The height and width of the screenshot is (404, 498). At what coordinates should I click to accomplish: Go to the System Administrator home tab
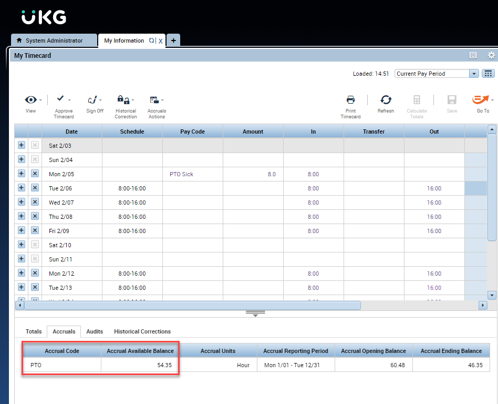point(54,41)
